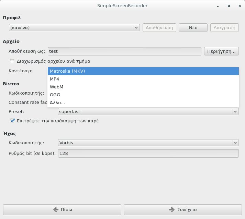Open audio Κωδικοποιητής Vorbis dropdown
Screen dimensions: 245x219
[148, 143]
